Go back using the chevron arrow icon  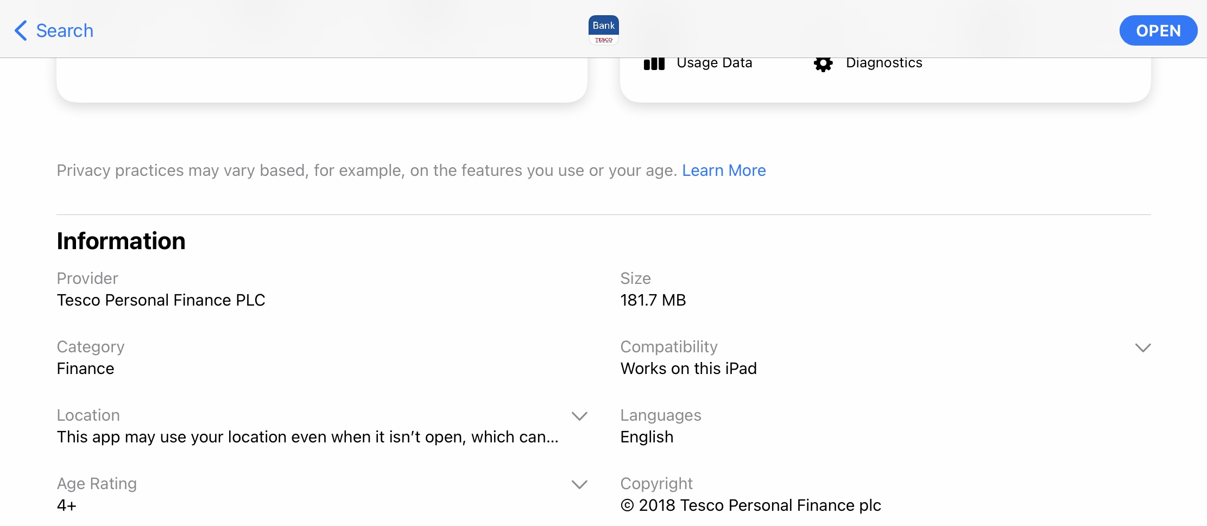(x=21, y=30)
